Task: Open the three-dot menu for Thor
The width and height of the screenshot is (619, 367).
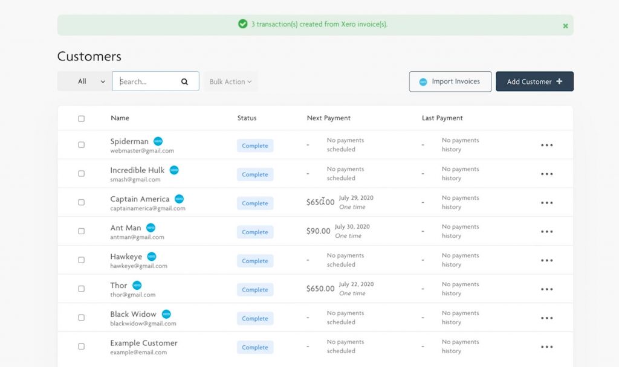Action: [546, 289]
